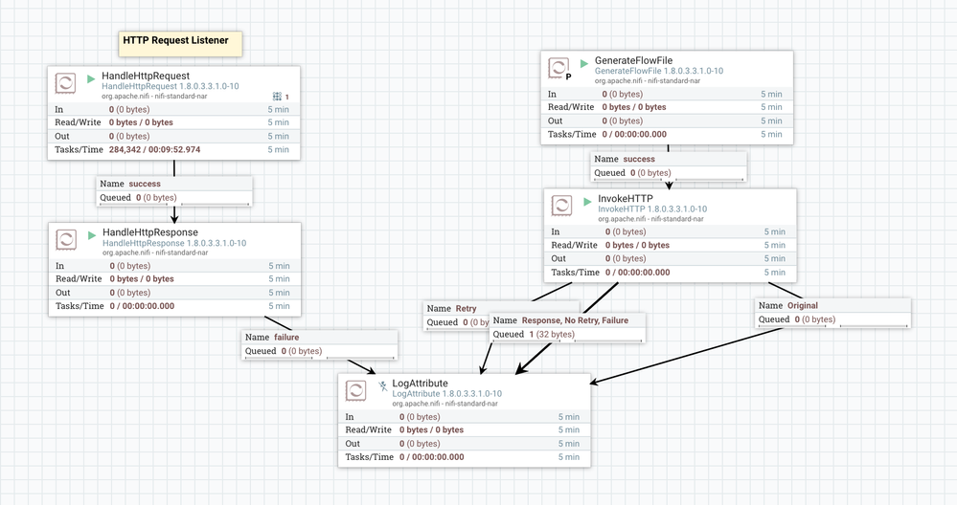Click the LogAttribute processor icon
The image size is (957, 505).
click(355, 390)
